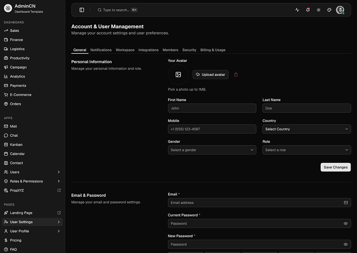Open Kanban app in sidebar
The width and height of the screenshot is (357, 253).
(x=32, y=145)
